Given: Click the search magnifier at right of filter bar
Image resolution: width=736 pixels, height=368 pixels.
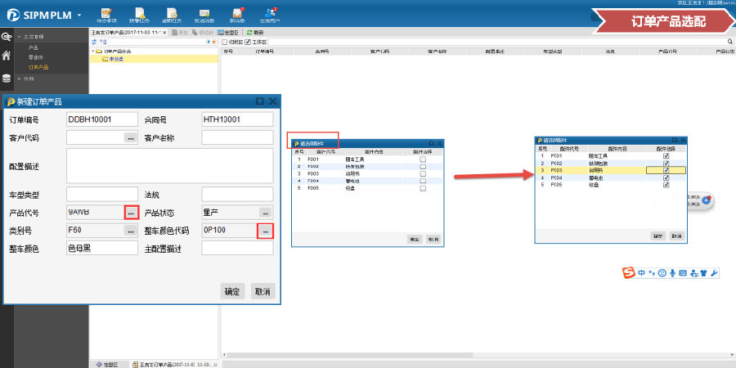Looking at the screenshot, I should [x=730, y=41].
